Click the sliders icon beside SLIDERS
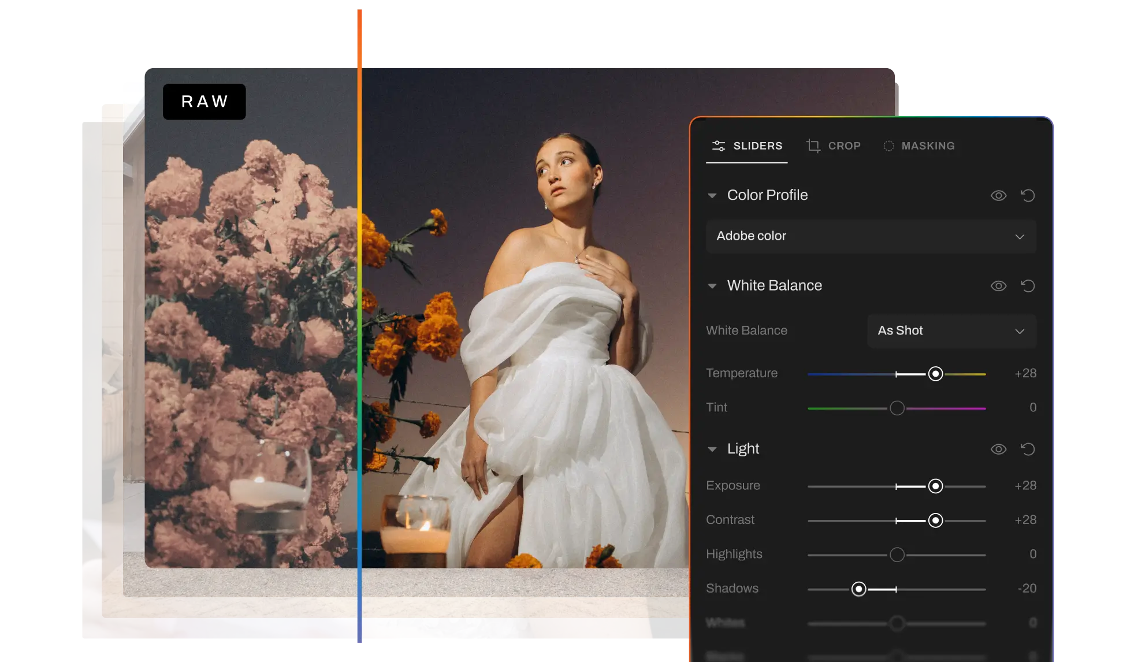The height and width of the screenshot is (662, 1123). pos(719,146)
